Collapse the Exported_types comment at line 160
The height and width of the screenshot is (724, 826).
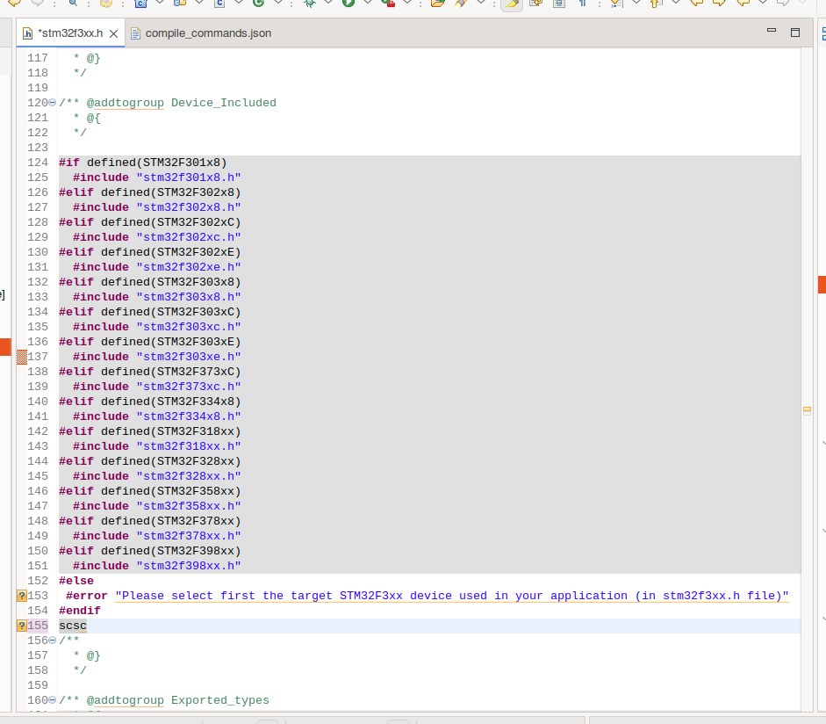52,700
